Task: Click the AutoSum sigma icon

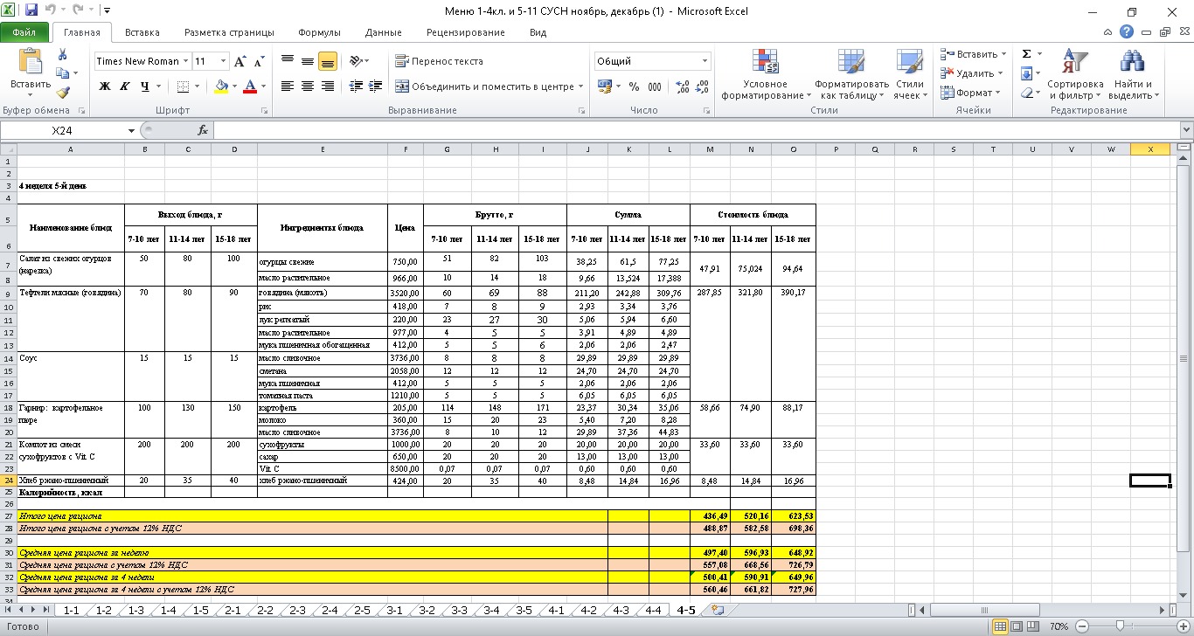Action: click(1027, 54)
